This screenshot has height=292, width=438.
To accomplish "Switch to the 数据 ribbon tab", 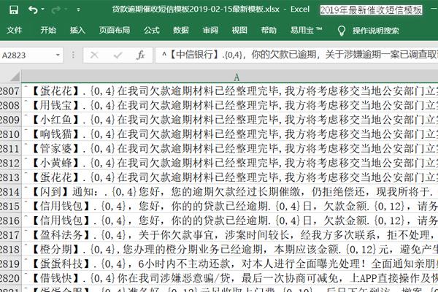I will [x=181, y=30].
